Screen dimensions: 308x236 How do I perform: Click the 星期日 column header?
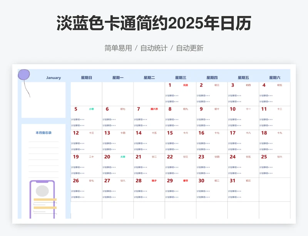tap(86, 78)
